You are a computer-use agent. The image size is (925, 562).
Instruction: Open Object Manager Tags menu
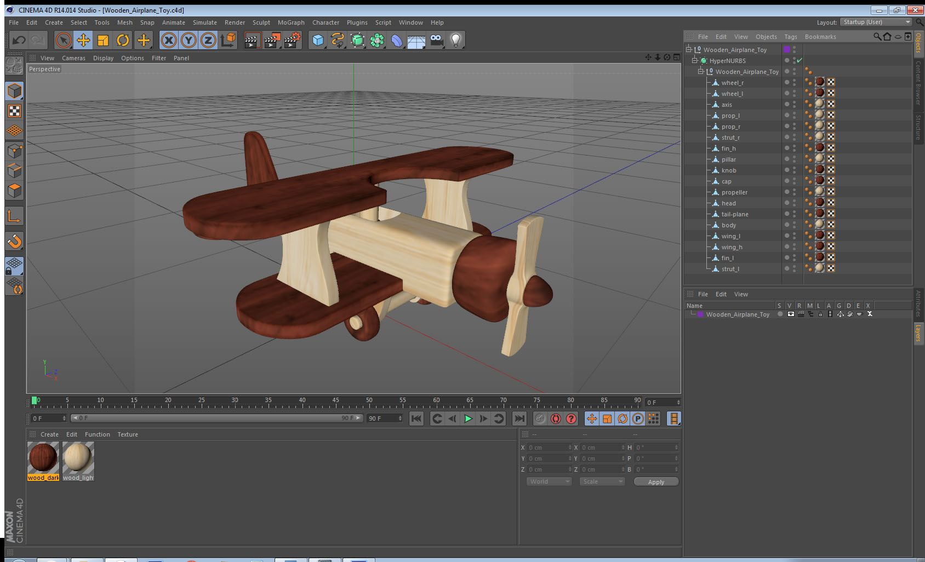791,37
